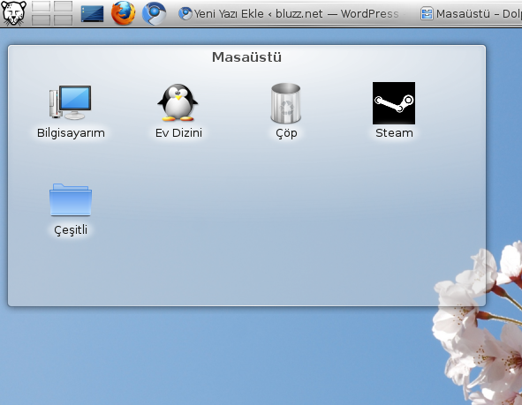522x405 pixels.
Task: Click the Show Desktop panel icon
Action: tap(92, 13)
